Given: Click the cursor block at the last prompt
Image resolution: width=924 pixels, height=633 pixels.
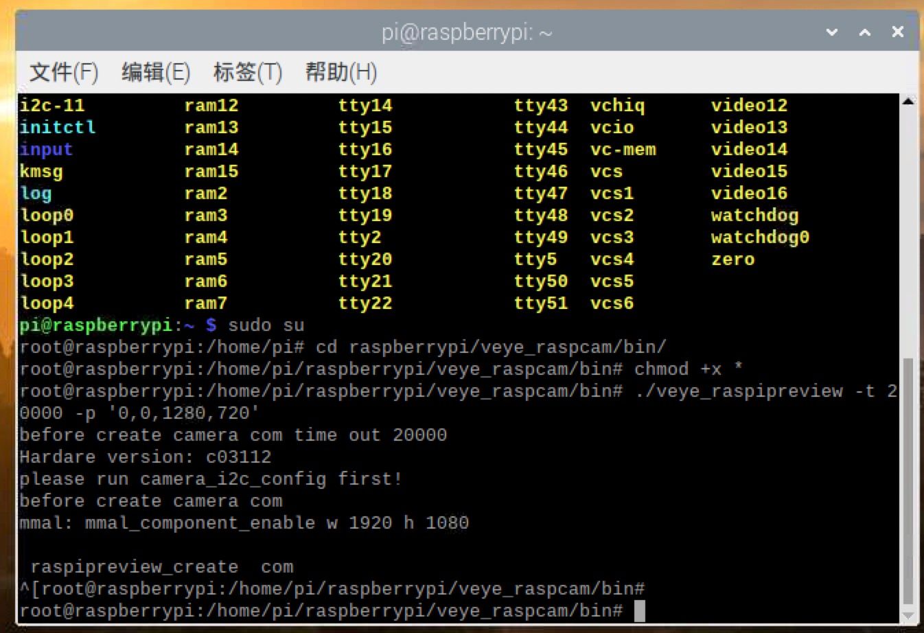Looking at the screenshot, I should (639, 610).
